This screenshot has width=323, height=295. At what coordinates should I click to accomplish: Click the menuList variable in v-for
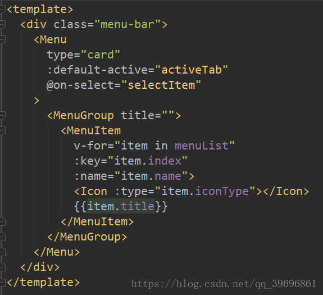click(202, 146)
